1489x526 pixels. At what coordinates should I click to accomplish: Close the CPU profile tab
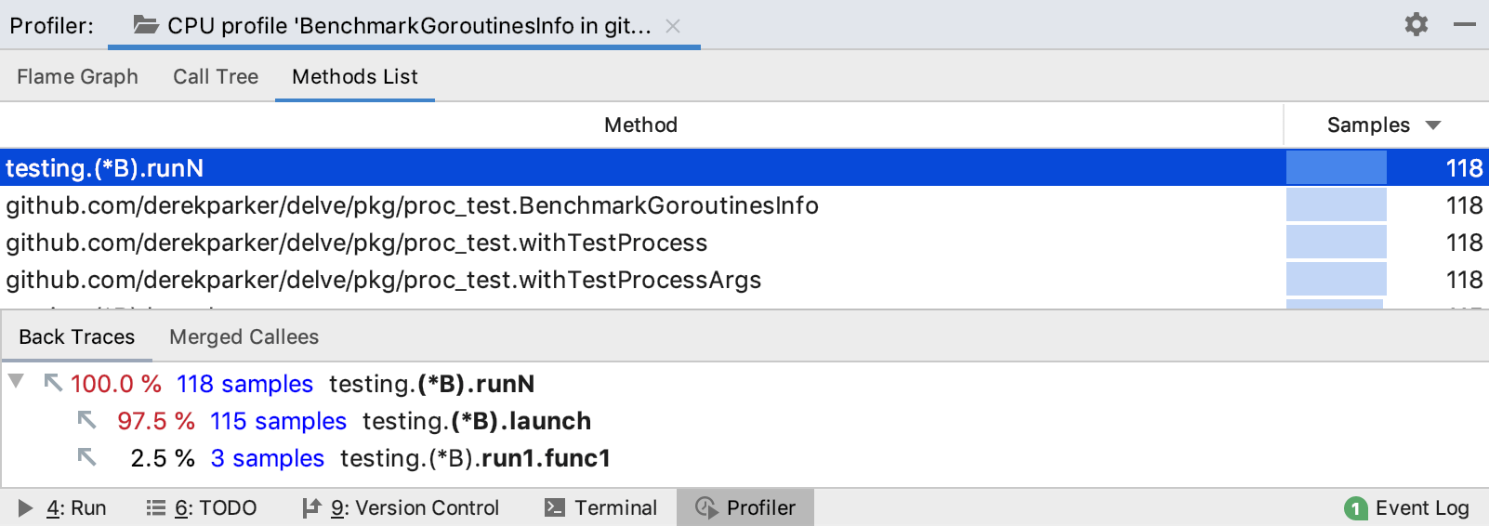(x=673, y=26)
